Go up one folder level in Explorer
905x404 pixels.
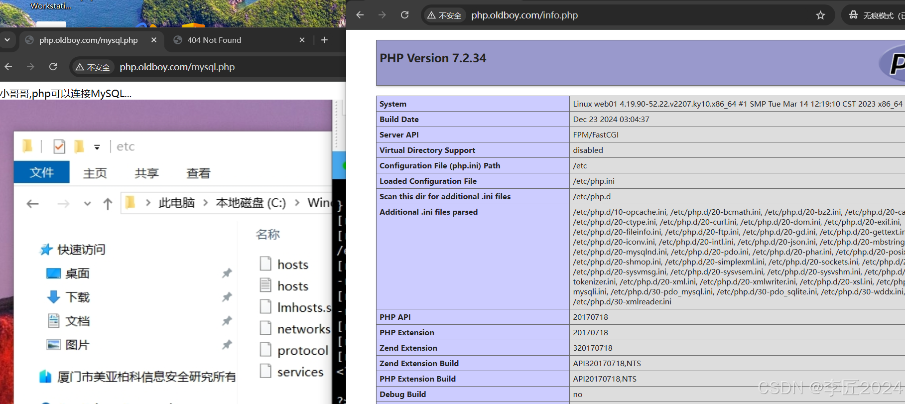pos(108,203)
